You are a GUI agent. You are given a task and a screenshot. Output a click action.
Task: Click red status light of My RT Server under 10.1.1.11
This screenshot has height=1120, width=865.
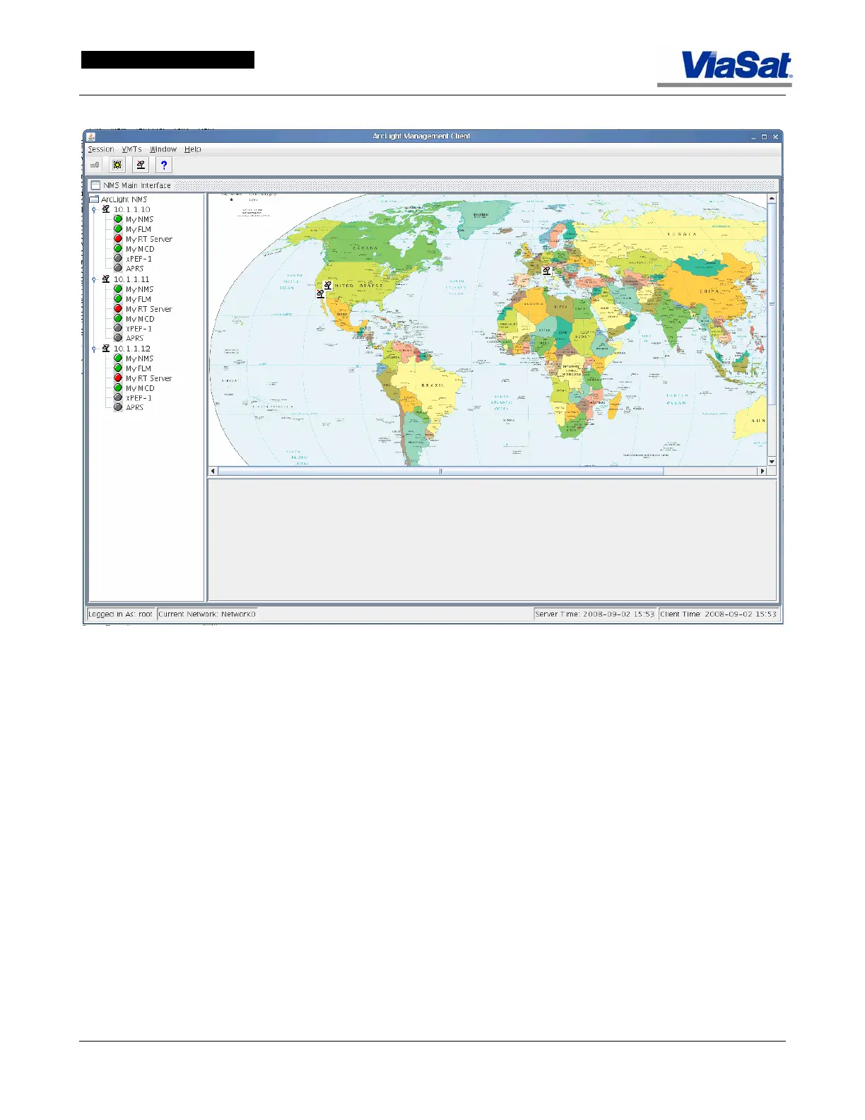[x=118, y=309]
